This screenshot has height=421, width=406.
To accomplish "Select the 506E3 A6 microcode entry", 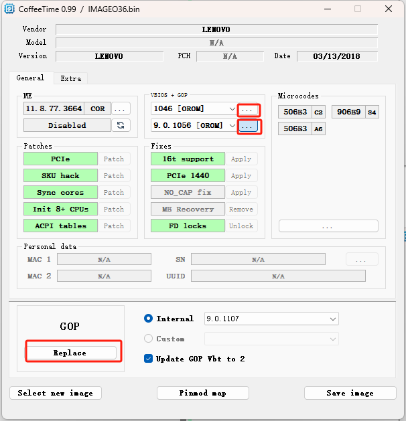I will click(301, 129).
